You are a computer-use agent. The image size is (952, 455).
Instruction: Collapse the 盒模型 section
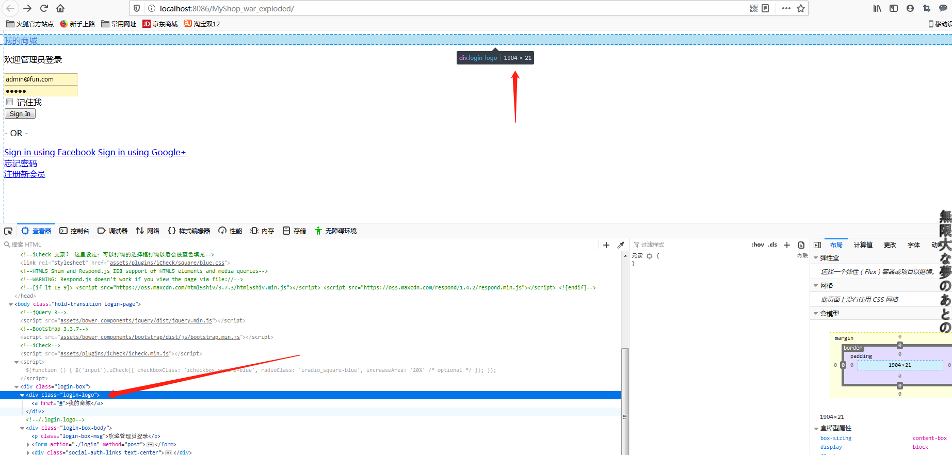[816, 313]
